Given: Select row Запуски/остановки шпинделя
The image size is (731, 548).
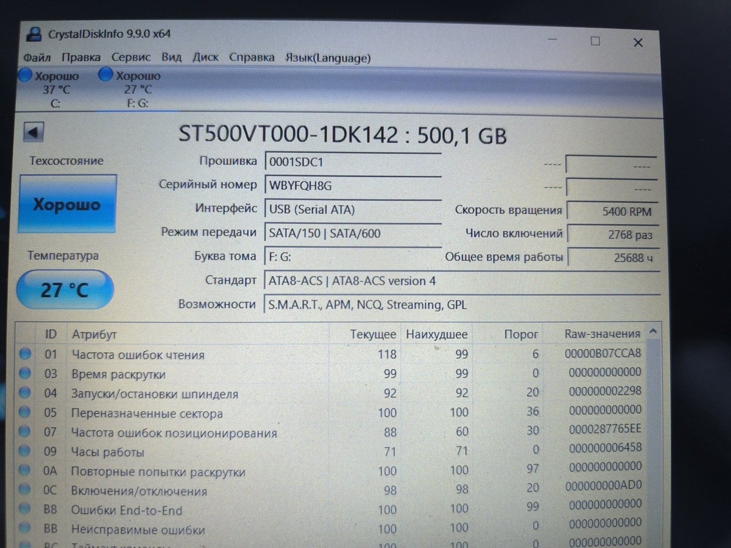Looking at the screenshot, I should (330, 393).
